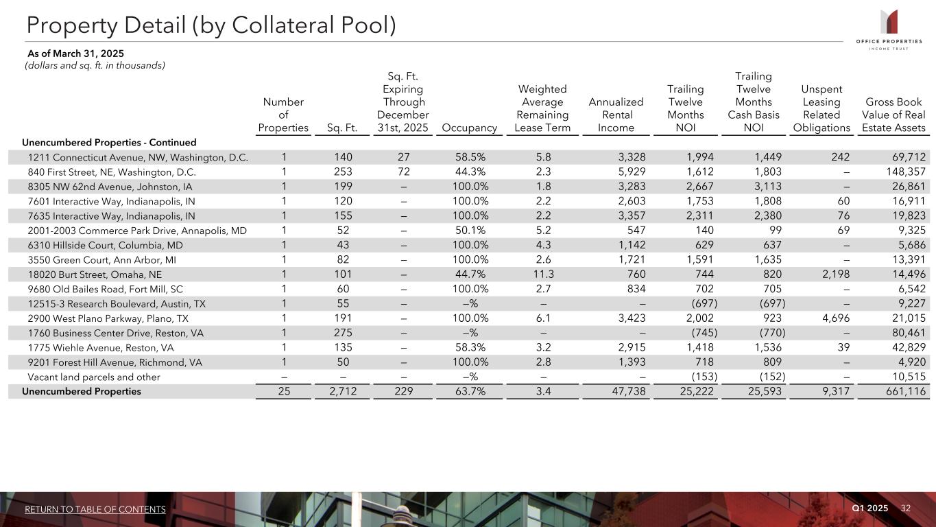Viewport: 936px width, 527px height.
Task: Select the 1211 Connecticut Avenue row label
Action: (x=138, y=157)
